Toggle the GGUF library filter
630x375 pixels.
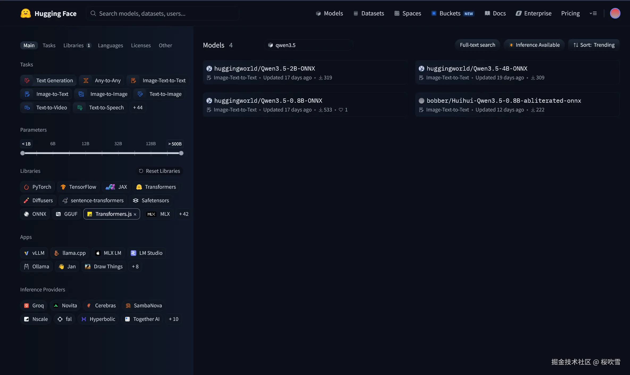pyautogui.click(x=67, y=214)
